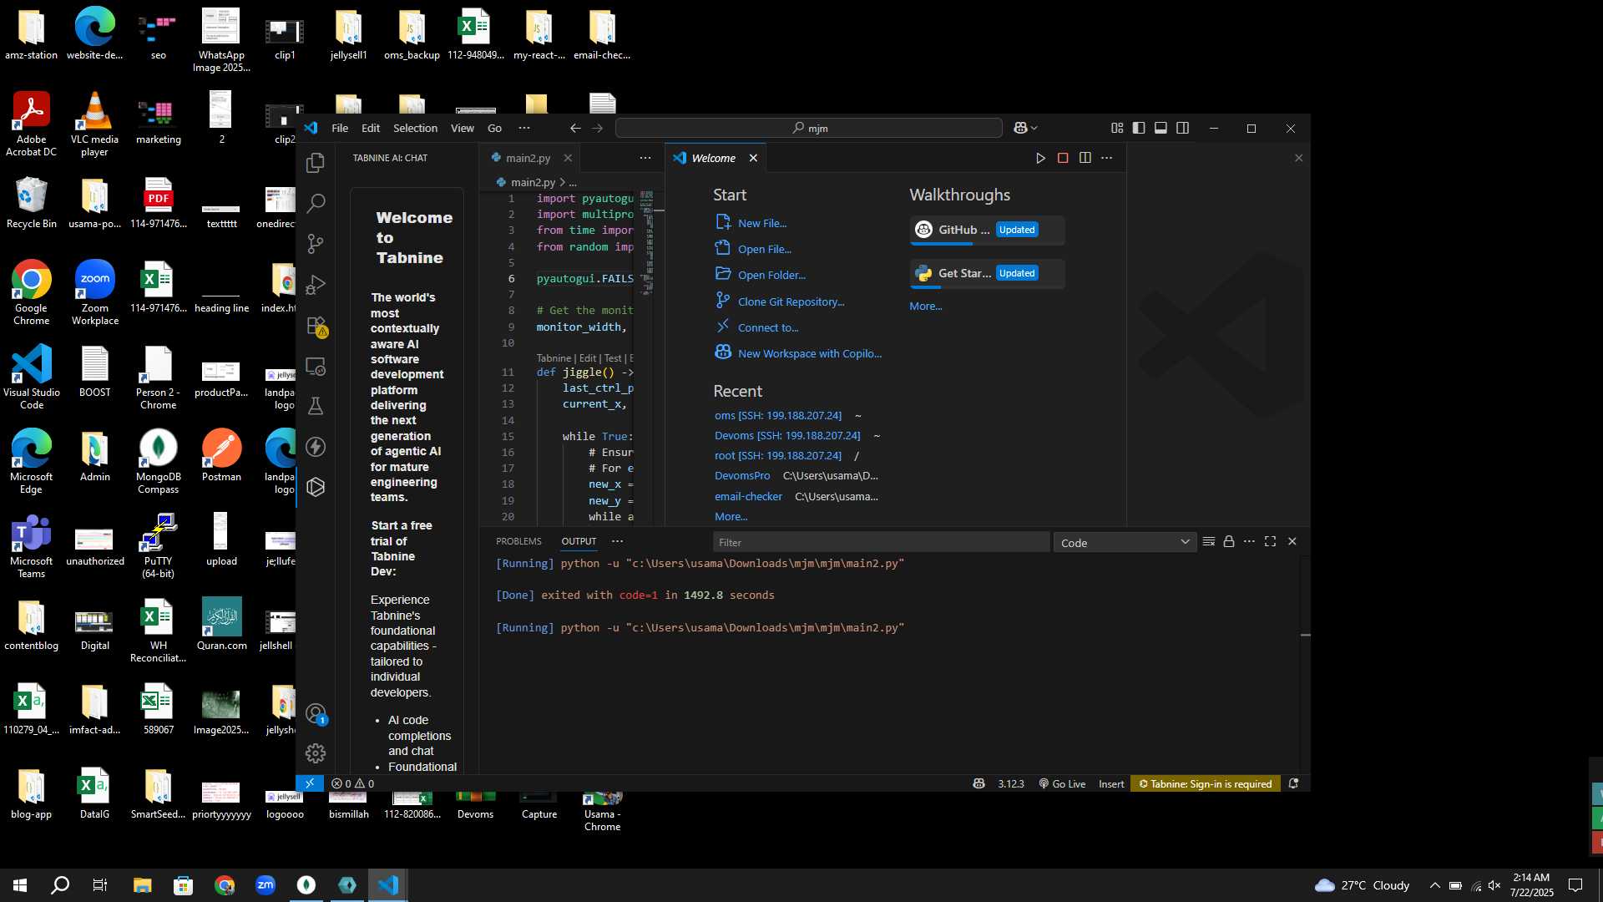Open more menu items ellipsis in menu bar
The width and height of the screenshot is (1603, 902).
[524, 128]
